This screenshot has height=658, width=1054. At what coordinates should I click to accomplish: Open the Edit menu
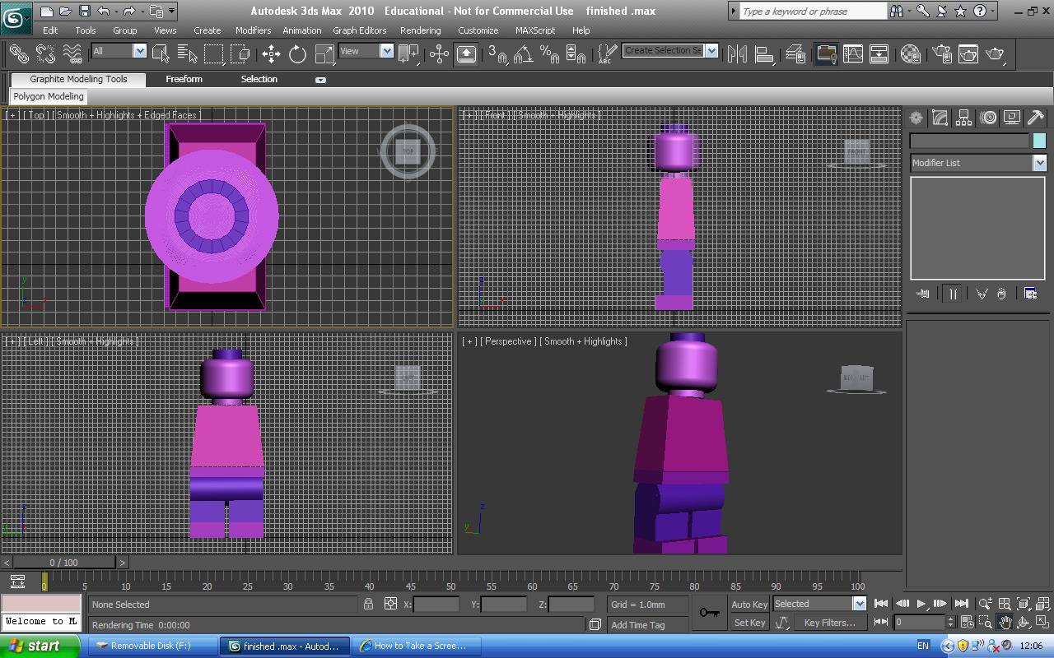(x=50, y=30)
